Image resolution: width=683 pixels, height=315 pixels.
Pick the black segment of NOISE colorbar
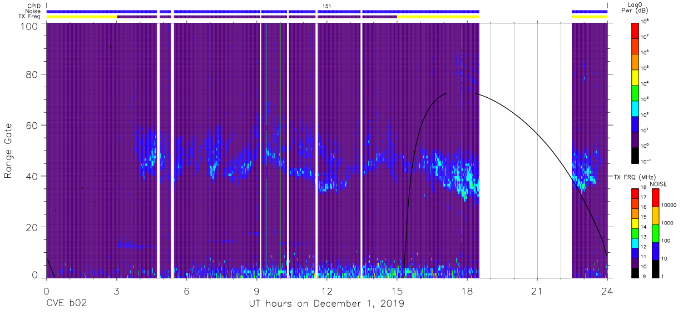pos(655,268)
